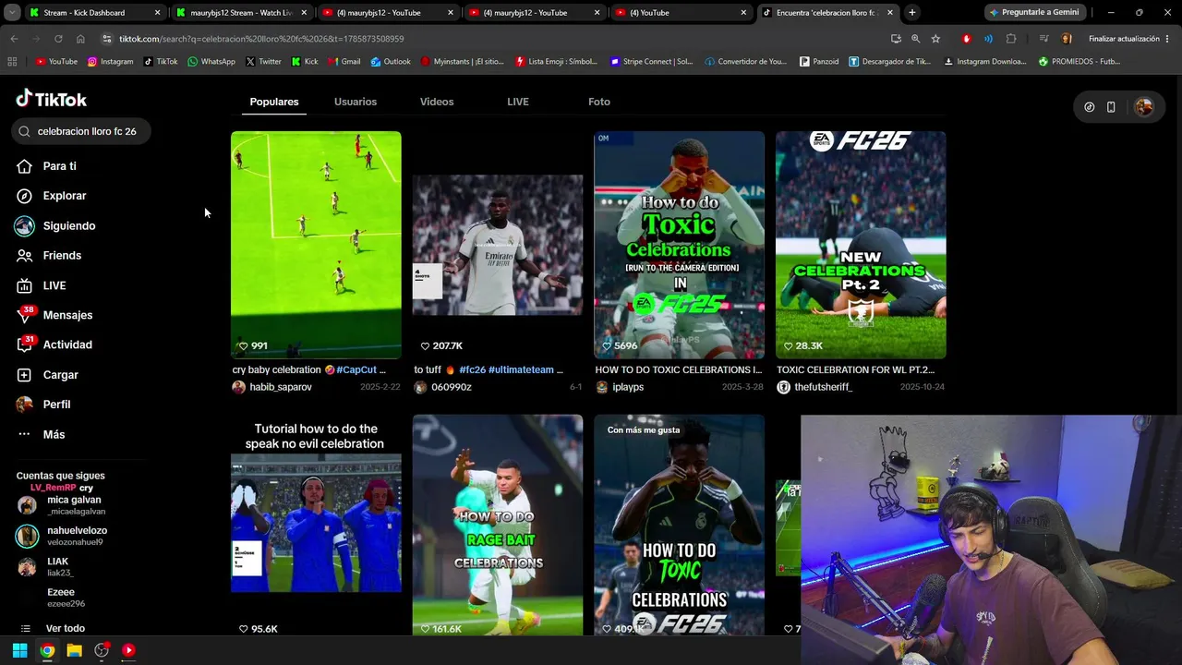Click the phone icon in the TikTok header
This screenshot has height=665, width=1182.
pos(1111,107)
